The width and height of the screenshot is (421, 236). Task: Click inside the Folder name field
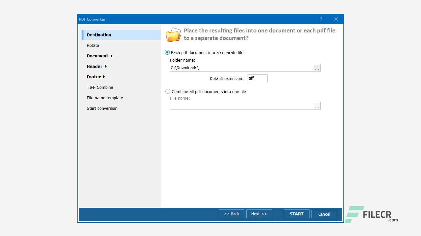(230, 68)
